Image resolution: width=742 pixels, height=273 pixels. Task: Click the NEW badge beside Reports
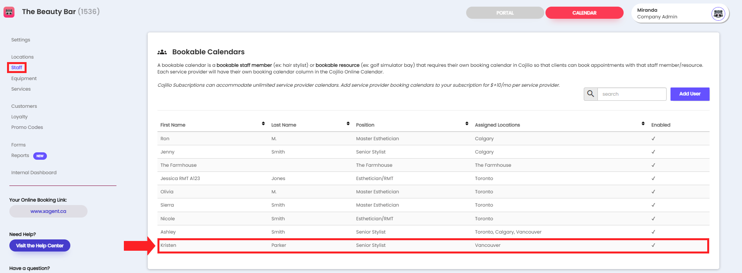click(x=40, y=156)
